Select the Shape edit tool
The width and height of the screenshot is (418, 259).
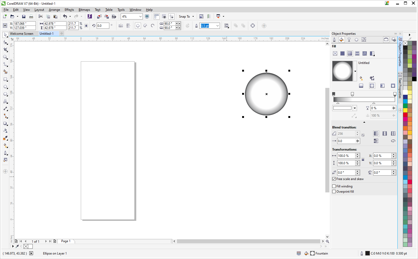tap(5, 42)
